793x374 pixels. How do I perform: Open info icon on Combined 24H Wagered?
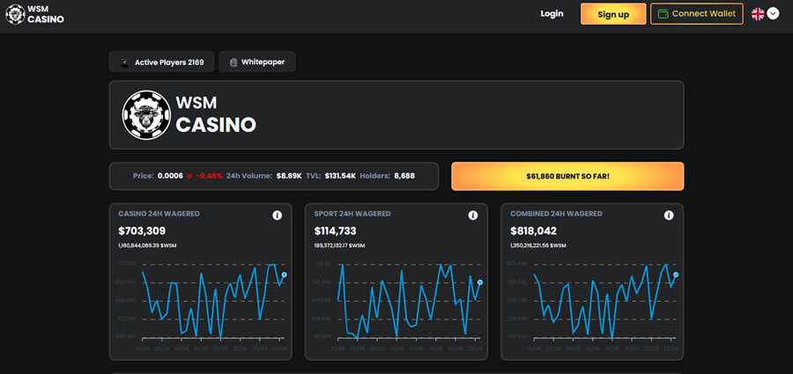click(669, 216)
